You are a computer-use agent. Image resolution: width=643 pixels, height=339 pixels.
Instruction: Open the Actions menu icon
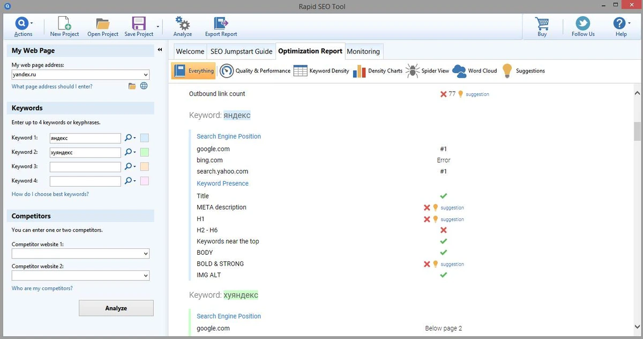[23, 23]
